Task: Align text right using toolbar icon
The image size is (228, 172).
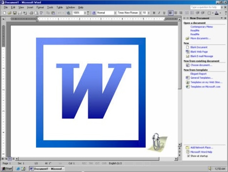Action: tap(181, 13)
